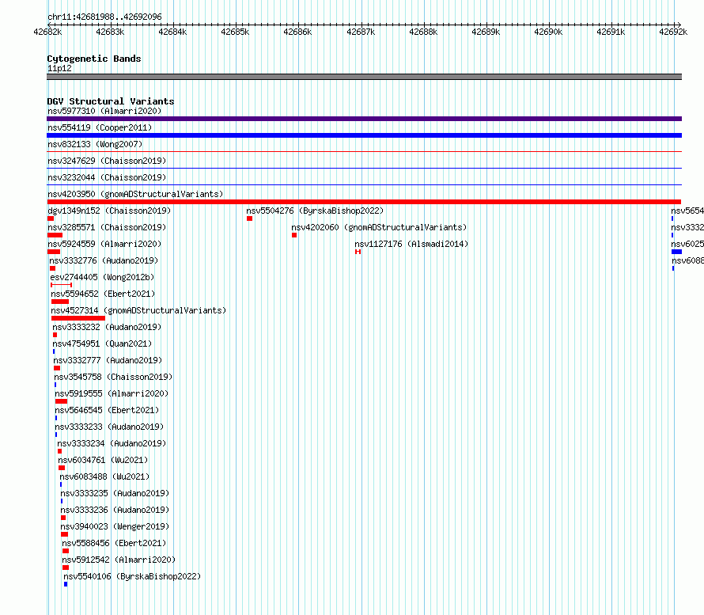
Task: Open nsv832133 (Wong2007) variant label
Action: click(x=95, y=144)
